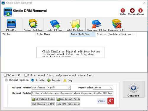
Task: Toggle the Filter ebook list checkbox
Action: (x=26, y=75)
